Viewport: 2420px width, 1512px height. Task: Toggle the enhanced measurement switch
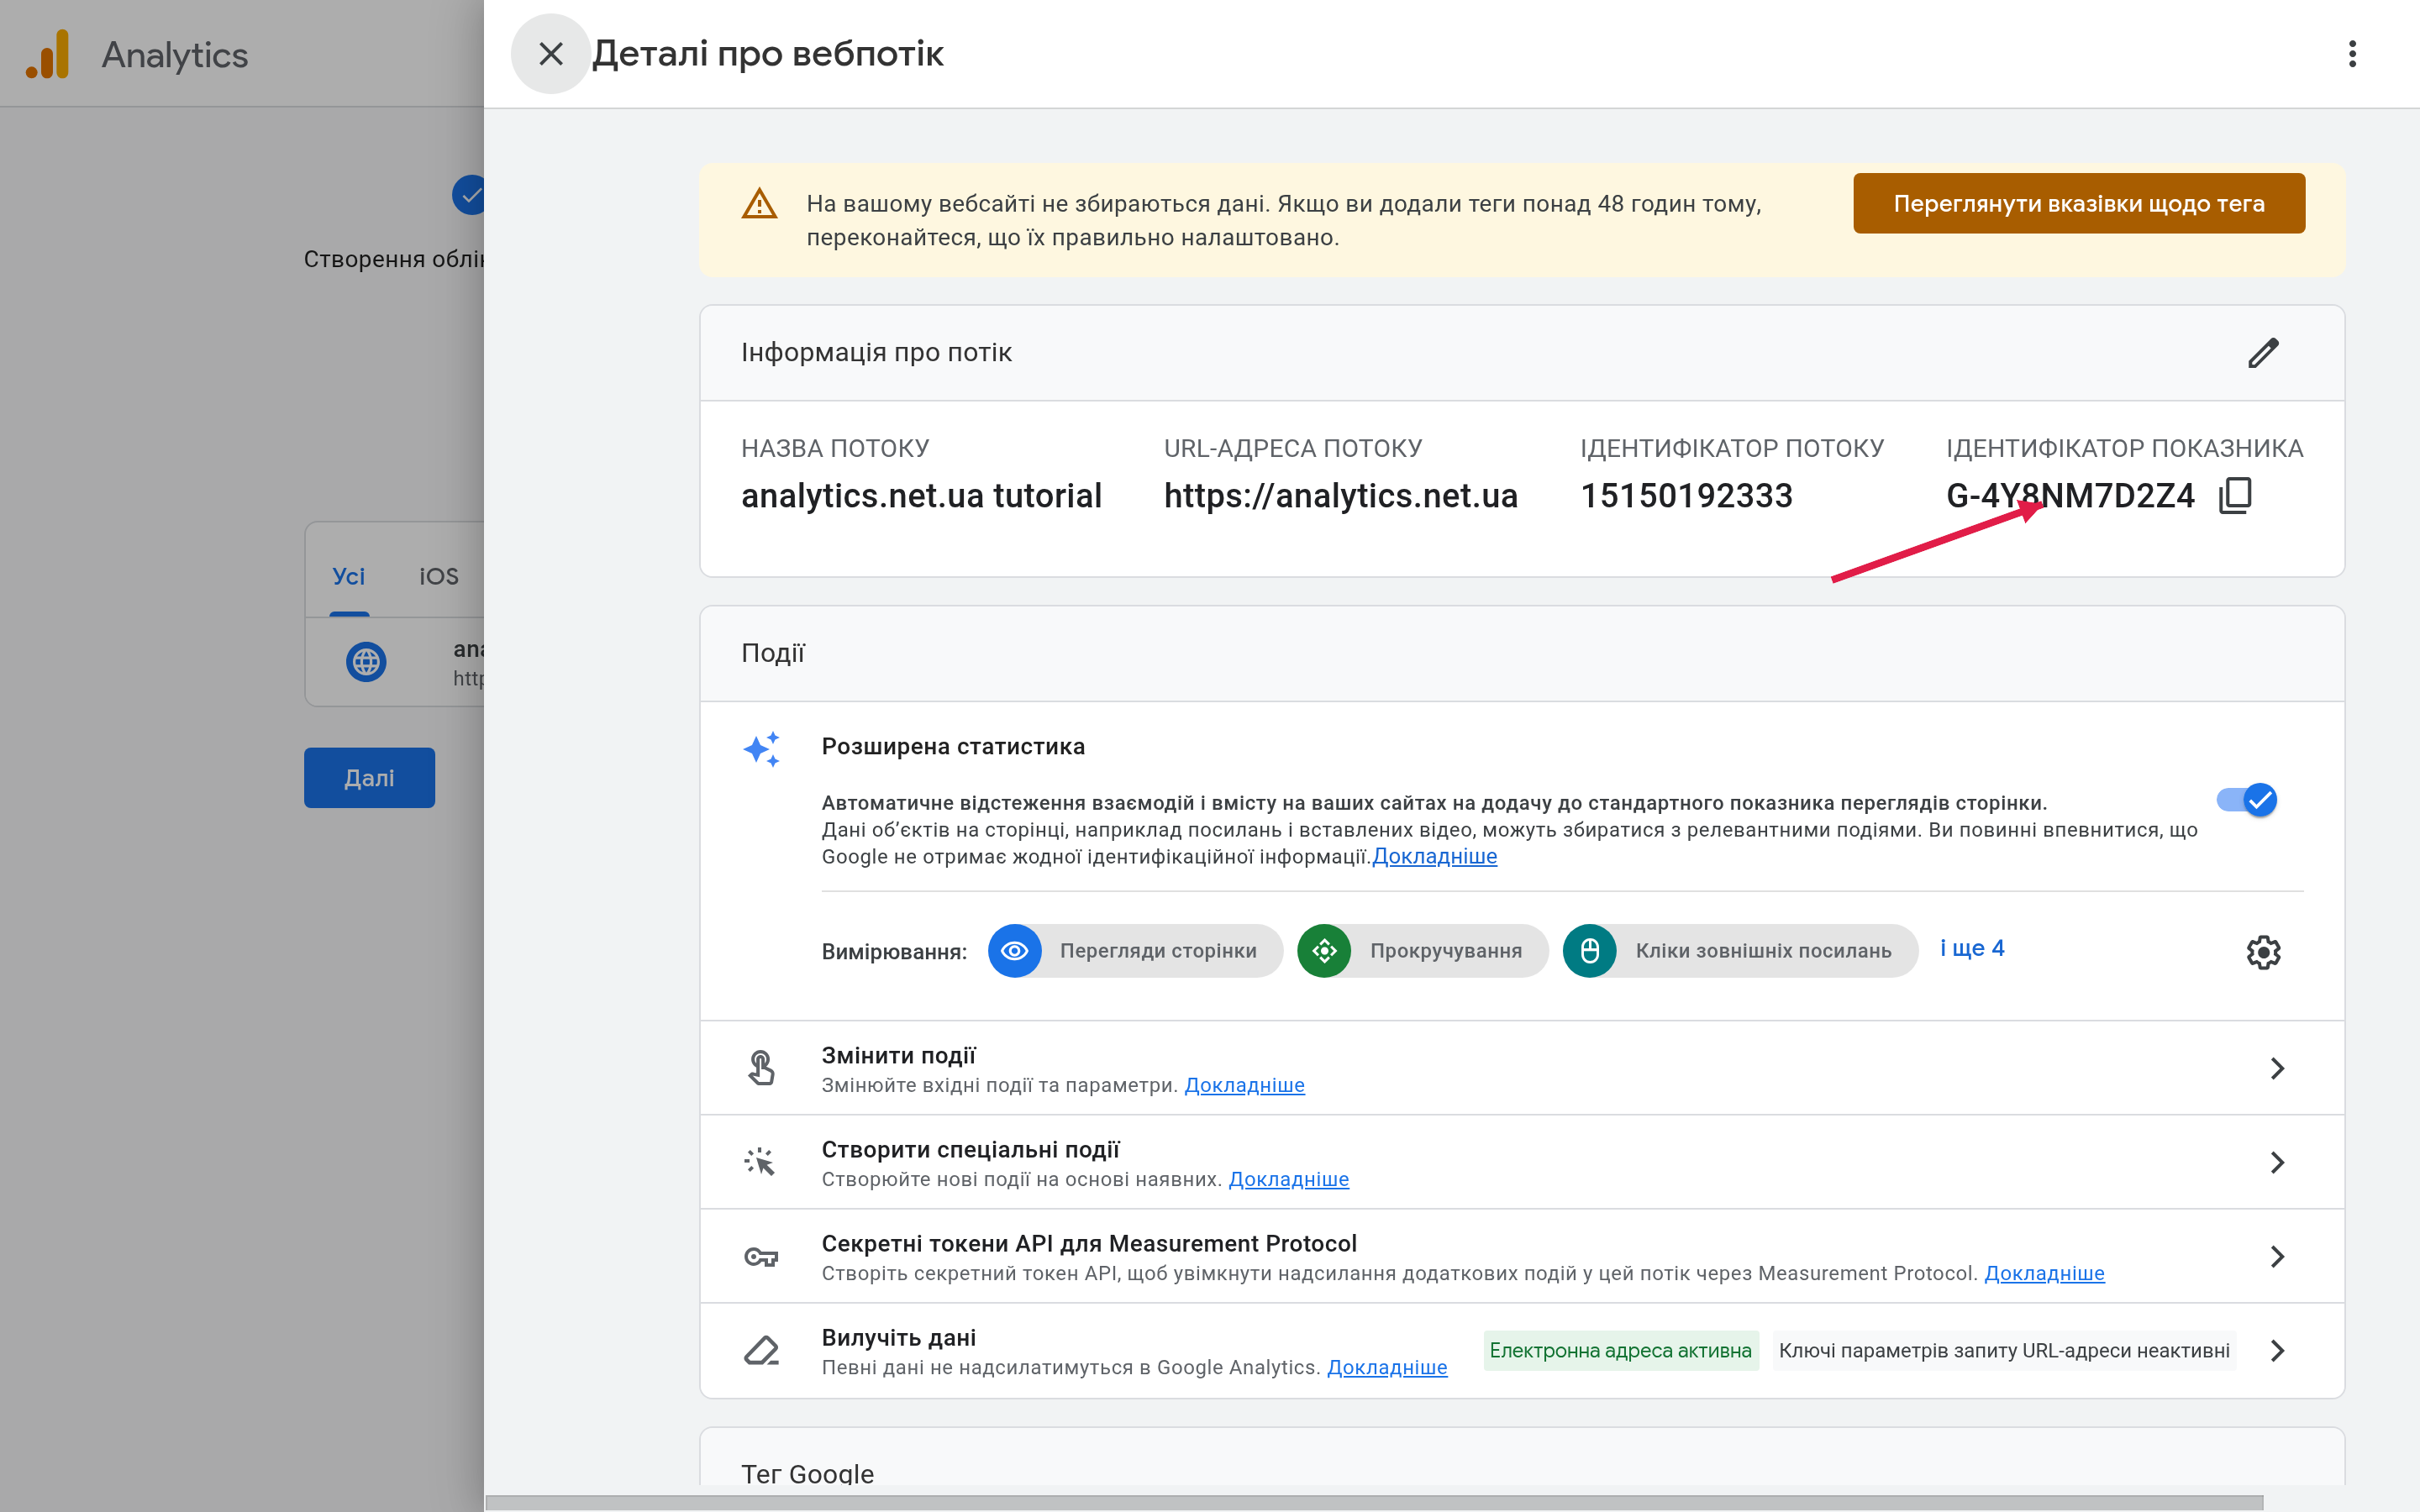(2247, 800)
